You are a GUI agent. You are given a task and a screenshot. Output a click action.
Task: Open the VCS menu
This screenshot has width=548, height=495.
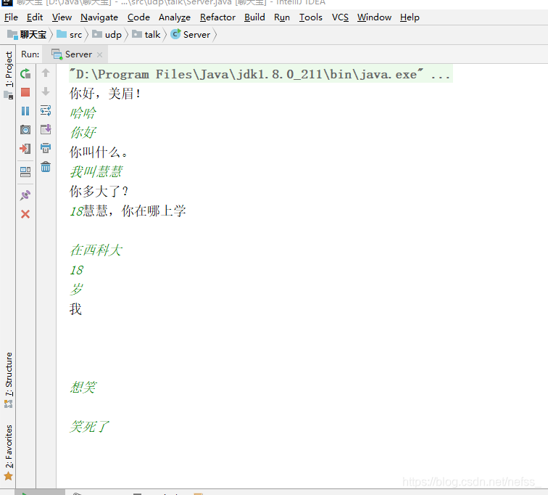[340, 17]
